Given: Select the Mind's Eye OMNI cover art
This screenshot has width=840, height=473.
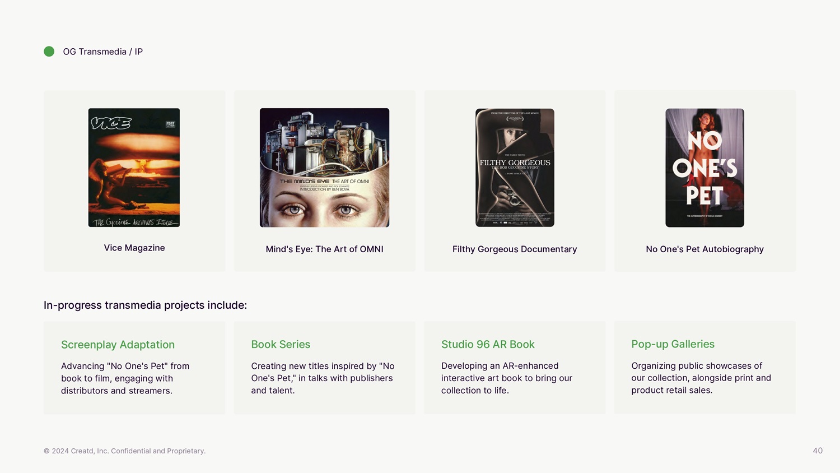Looking at the screenshot, I should click(x=324, y=168).
